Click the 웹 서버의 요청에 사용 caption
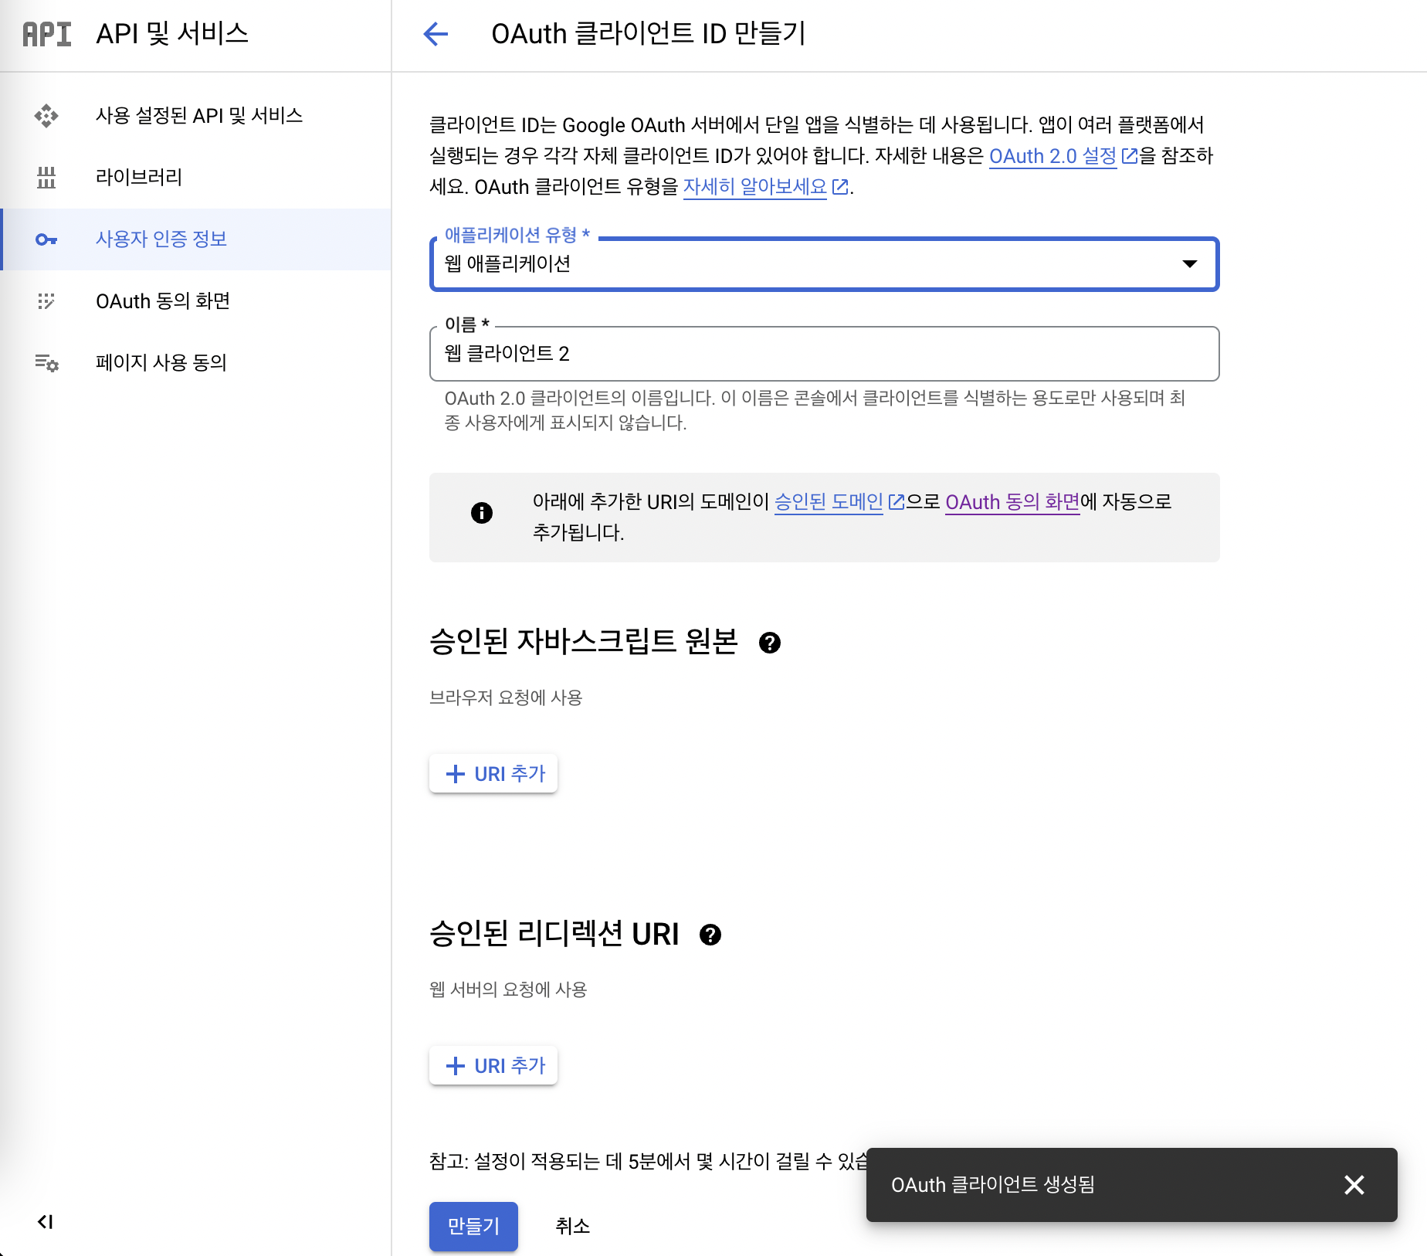The width and height of the screenshot is (1427, 1256). pos(508,990)
